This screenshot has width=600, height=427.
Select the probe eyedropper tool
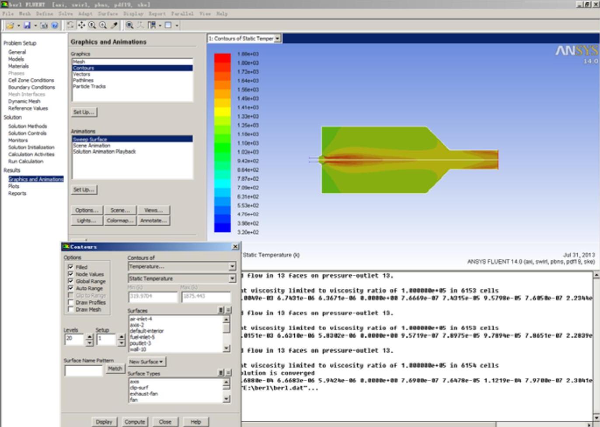[x=114, y=25]
